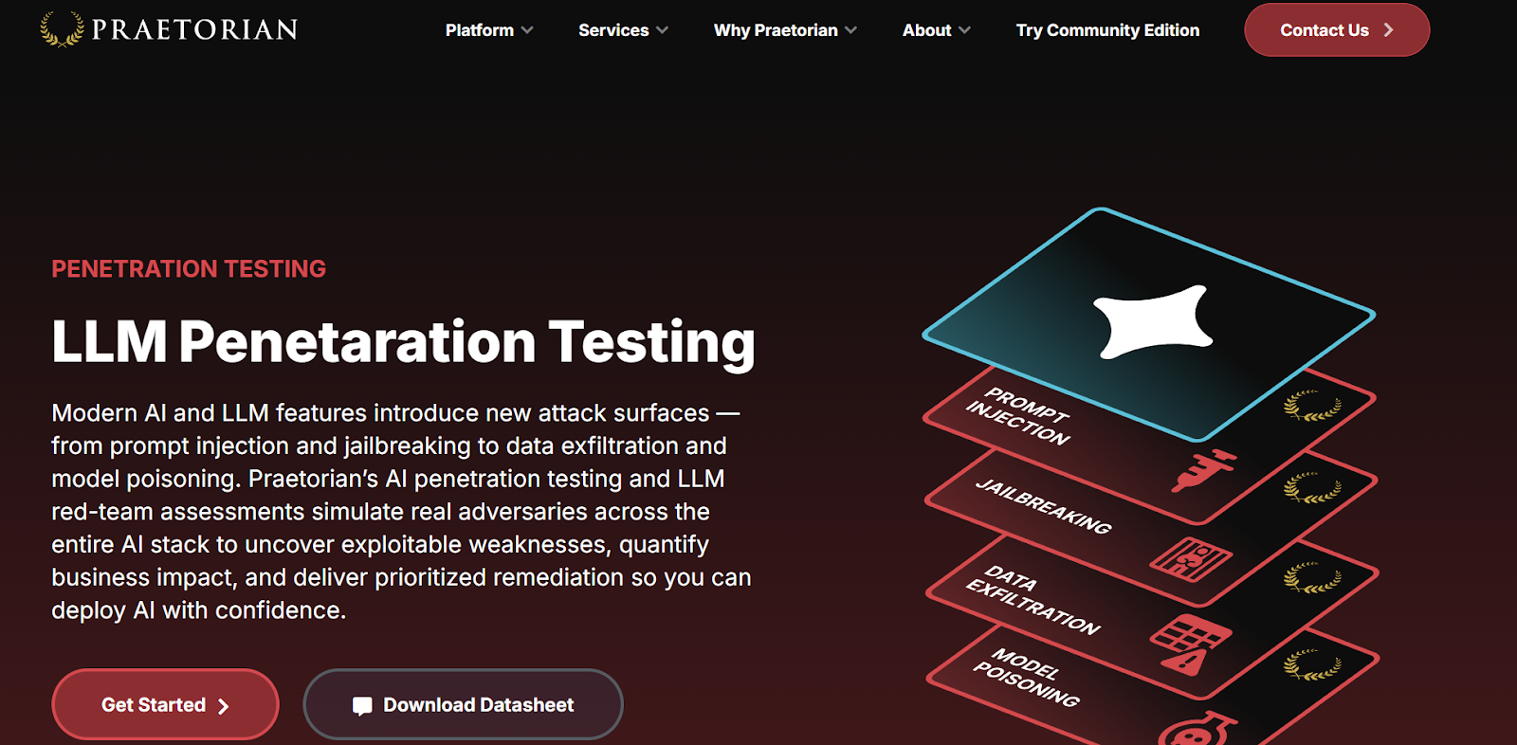1517x745 pixels.
Task: Click the gold laurel on Prompt Injection card
Action: tap(1312, 406)
